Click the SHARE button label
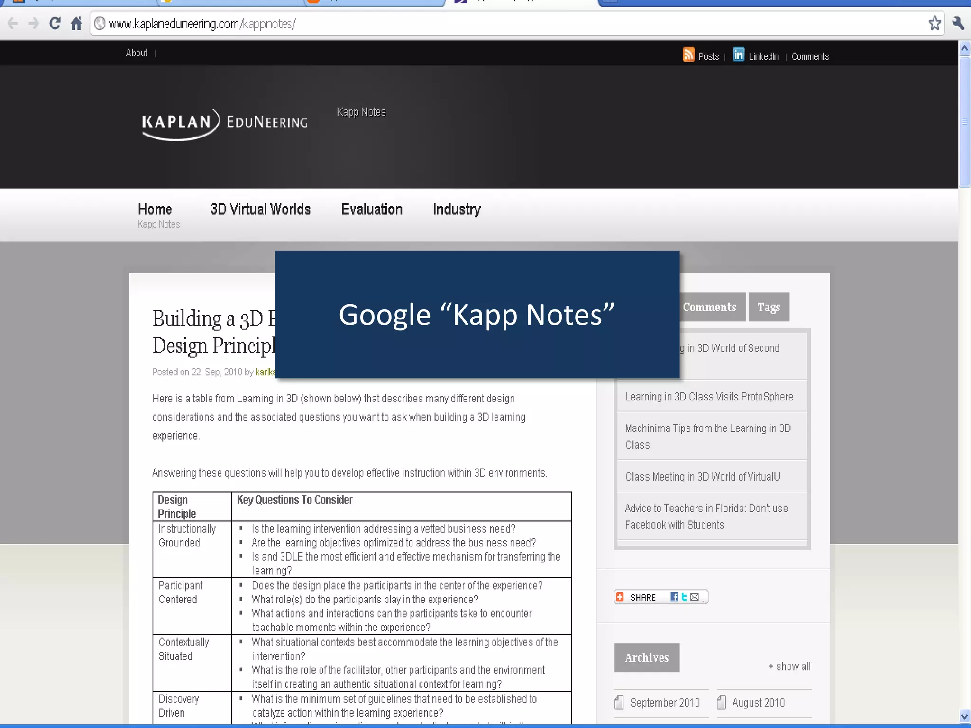Viewport: 971px width, 728px height. point(643,597)
